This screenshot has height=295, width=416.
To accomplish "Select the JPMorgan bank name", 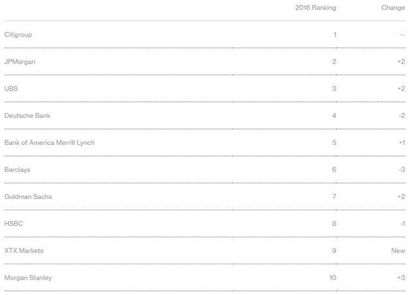I will (x=19, y=62).
